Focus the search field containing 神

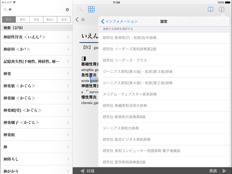36,10
